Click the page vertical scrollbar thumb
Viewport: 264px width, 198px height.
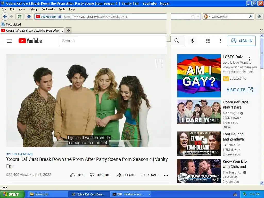[262, 53]
